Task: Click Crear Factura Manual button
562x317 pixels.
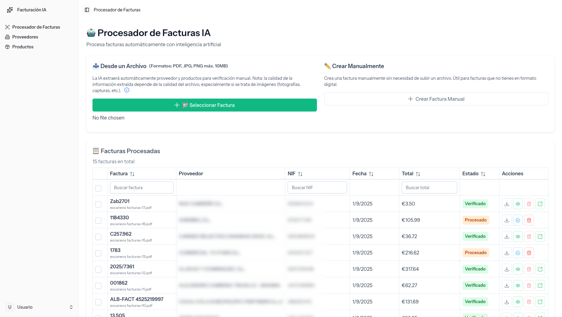Action: pyautogui.click(x=436, y=99)
